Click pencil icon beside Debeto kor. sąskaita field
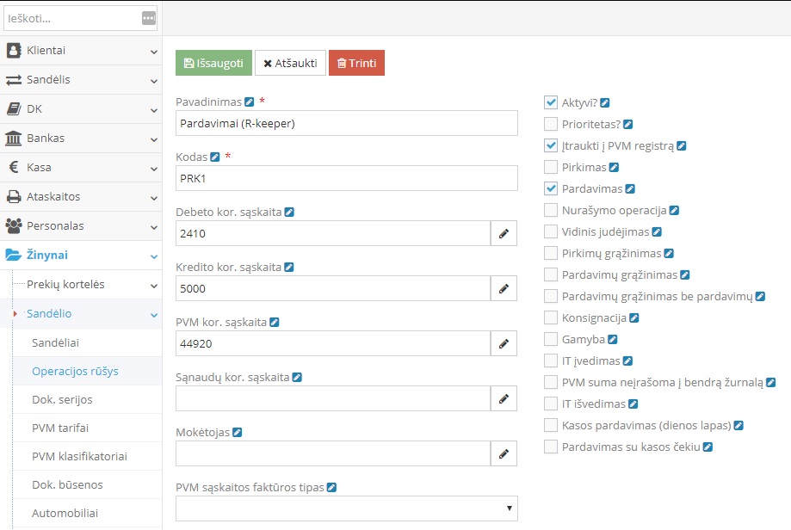This screenshot has height=530, width=791. 504,233
